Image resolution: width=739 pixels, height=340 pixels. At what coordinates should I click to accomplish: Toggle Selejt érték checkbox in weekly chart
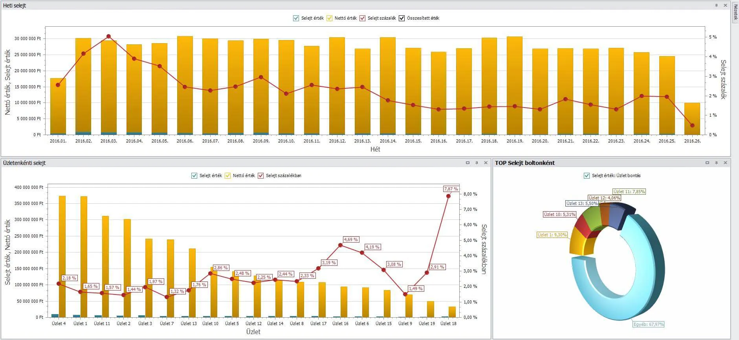pyautogui.click(x=296, y=18)
